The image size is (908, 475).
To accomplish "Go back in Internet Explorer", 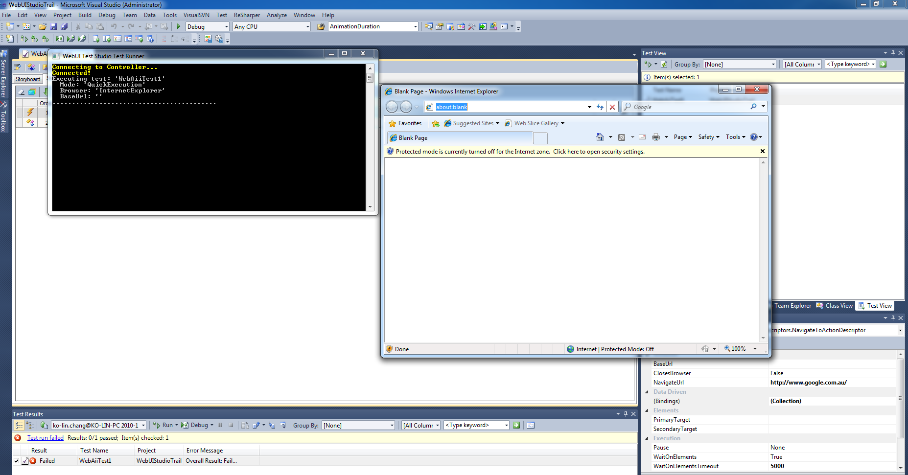I will point(392,107).
